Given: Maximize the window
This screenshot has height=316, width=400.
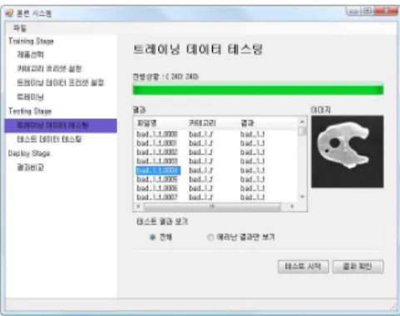Looking at the screenshot, I should [x=368, y=12].
